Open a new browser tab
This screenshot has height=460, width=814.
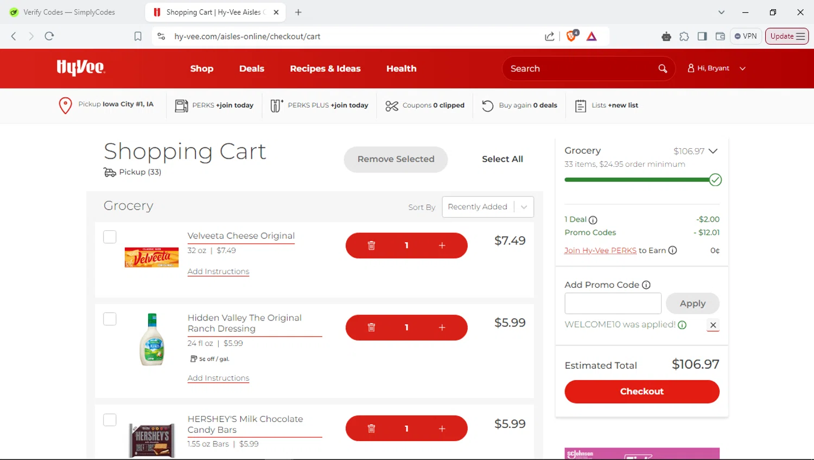point(298,12)
